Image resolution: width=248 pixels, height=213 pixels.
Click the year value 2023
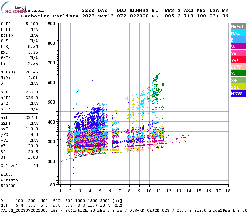pyautogui.click(x=88, y=16)
